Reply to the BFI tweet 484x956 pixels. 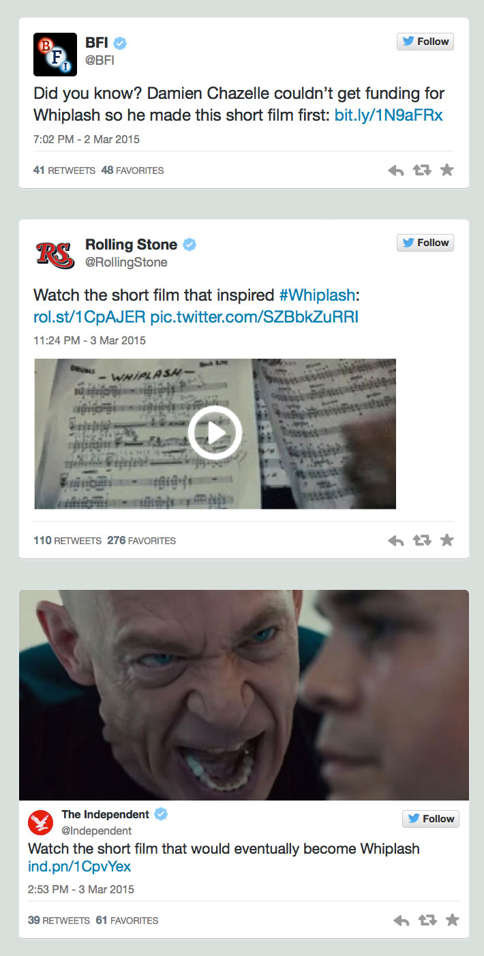click(x=396, y=170)
